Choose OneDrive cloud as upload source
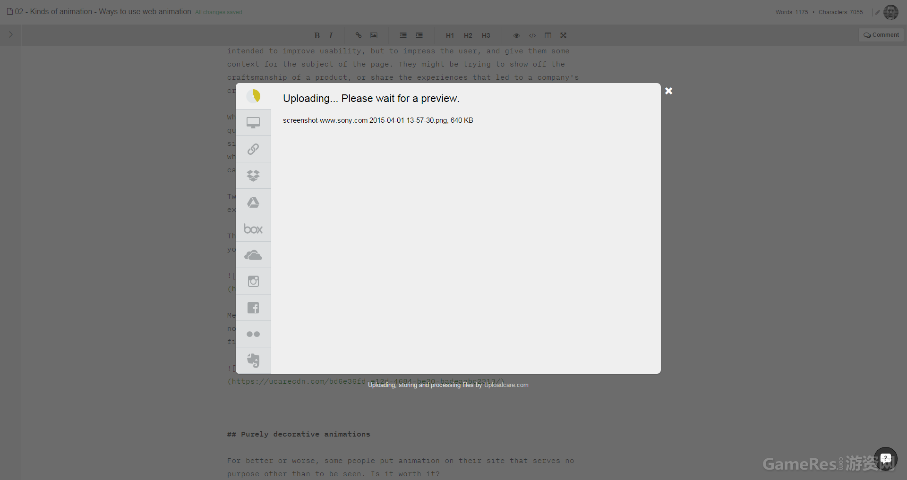 coord(253,255)
